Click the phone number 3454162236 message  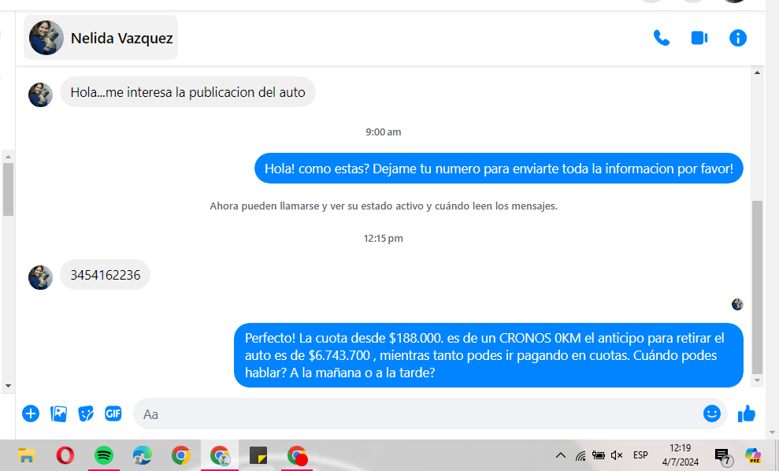[x=105, y=275]
